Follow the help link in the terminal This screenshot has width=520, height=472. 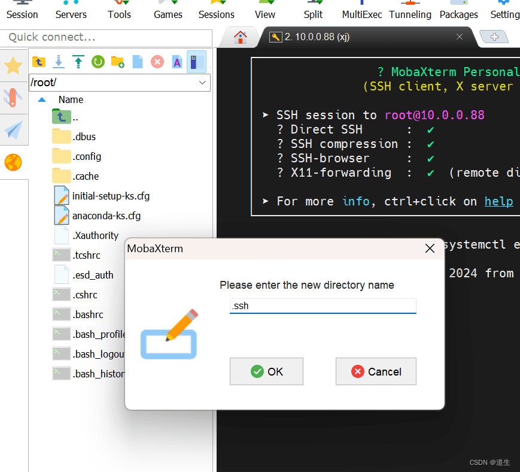coord(499,201)
